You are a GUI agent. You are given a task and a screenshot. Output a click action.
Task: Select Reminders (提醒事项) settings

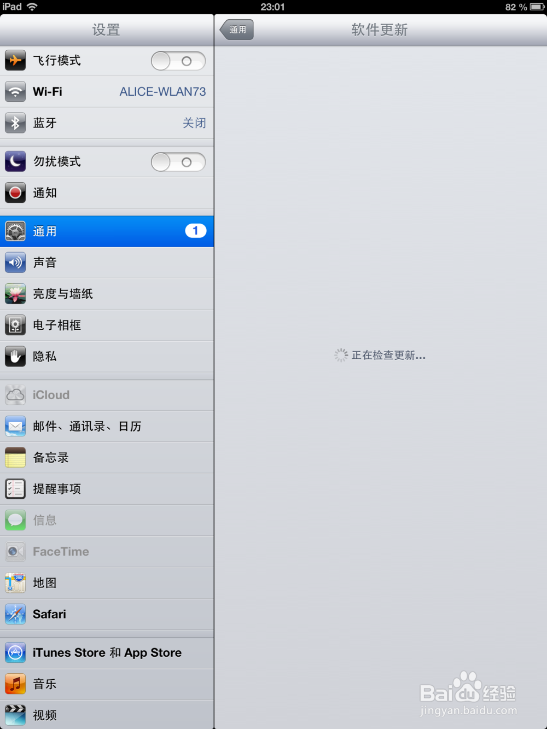[57, 489]
